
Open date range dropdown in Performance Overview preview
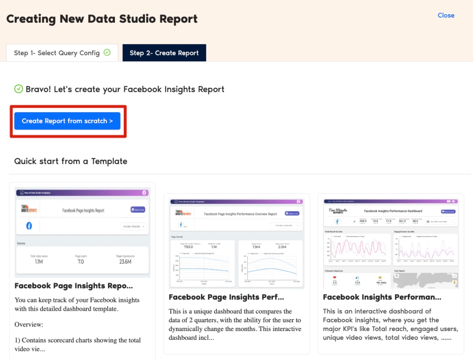tap(285, 225)
